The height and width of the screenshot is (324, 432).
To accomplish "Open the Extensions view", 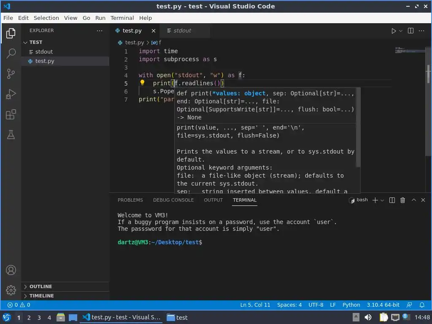I will [x=11, y=114].
